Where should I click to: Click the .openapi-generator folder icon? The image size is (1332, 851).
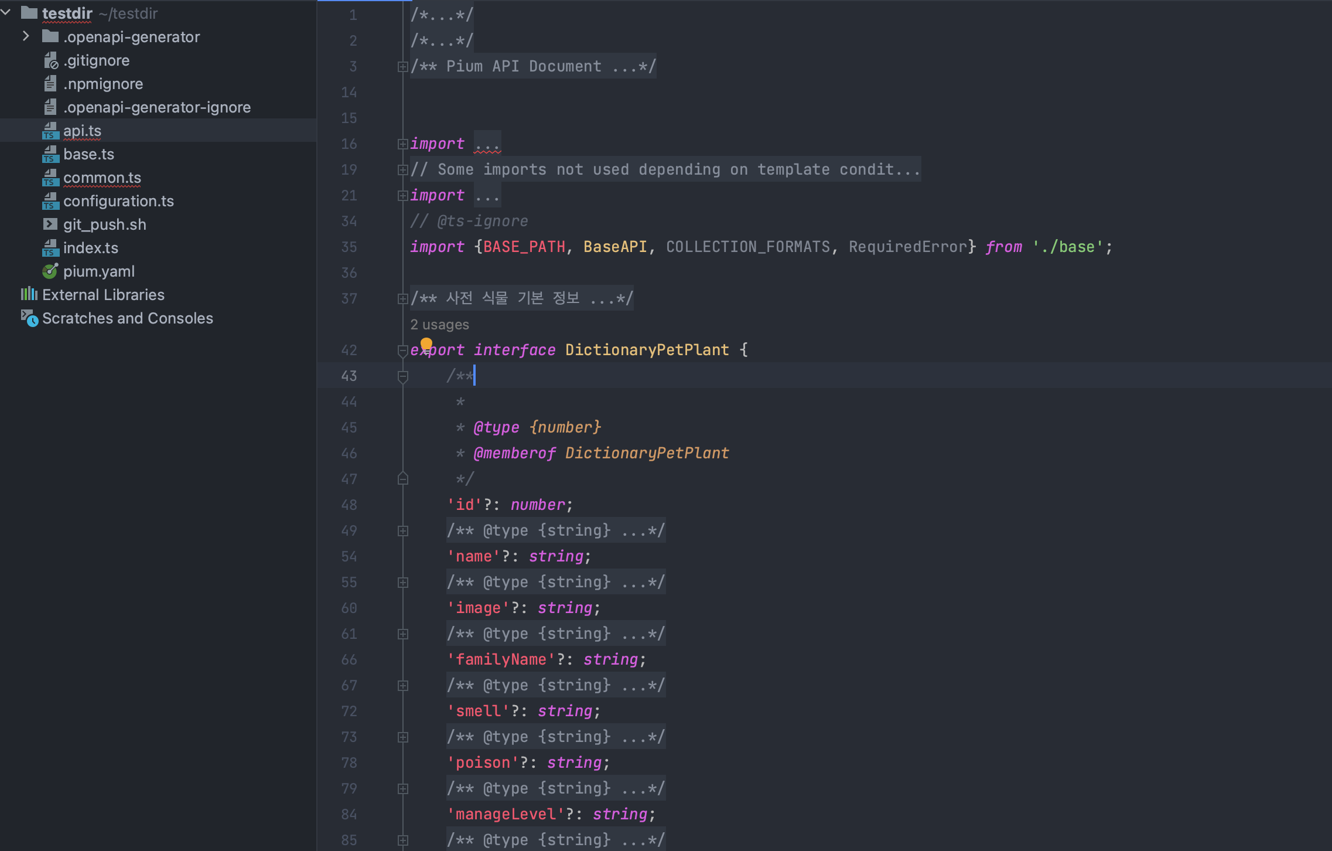pos(50,37)
